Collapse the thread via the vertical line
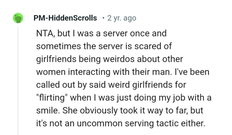The width and height of the screenshot is (232, 135). coord(18,81)
